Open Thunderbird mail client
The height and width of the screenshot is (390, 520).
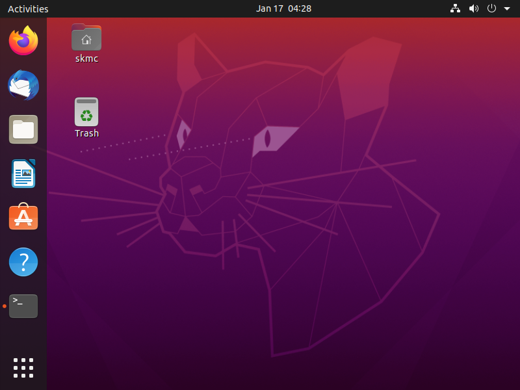[x=23, y=85]
